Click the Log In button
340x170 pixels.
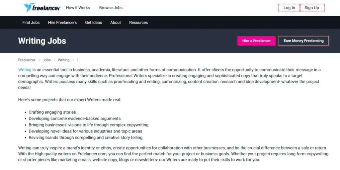pos(289,8)
